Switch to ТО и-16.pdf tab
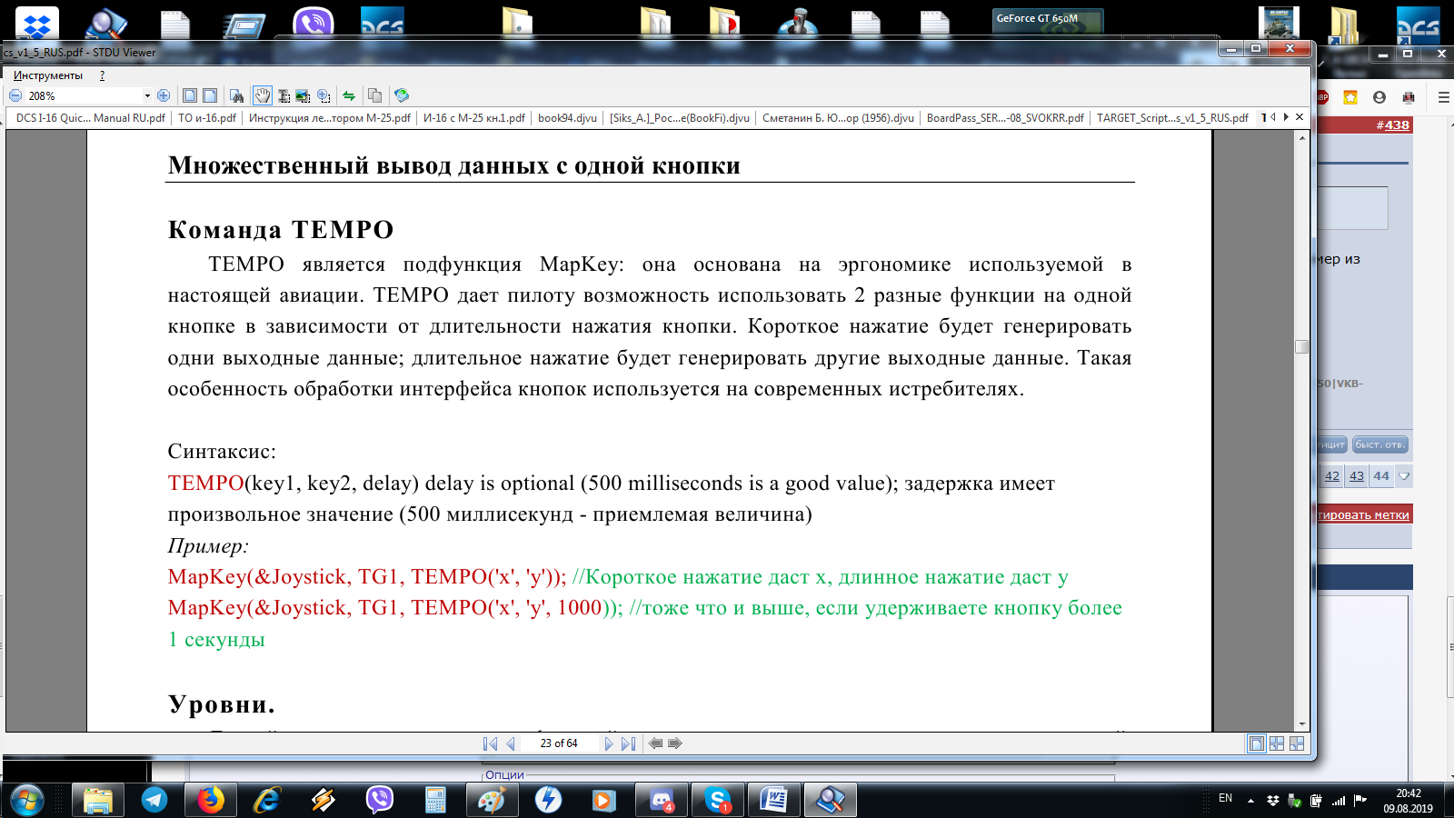Screen dimensions: 1454x818 [207, 118]
